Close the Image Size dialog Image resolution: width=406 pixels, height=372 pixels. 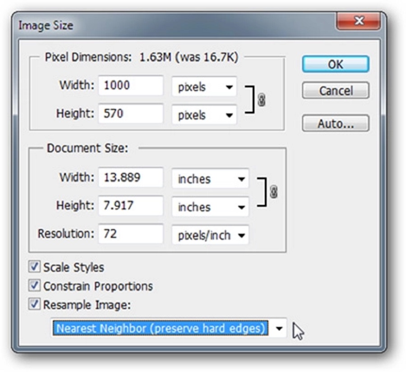(x=359, y=21)
